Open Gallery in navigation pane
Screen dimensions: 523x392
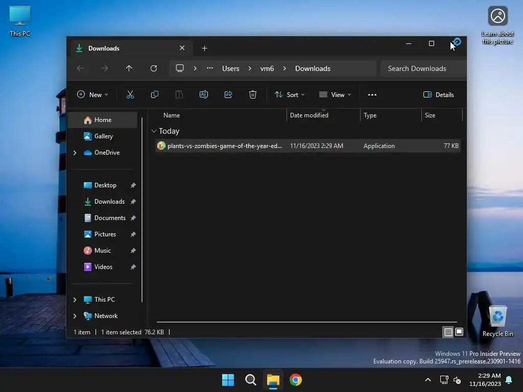click(104, 136)
